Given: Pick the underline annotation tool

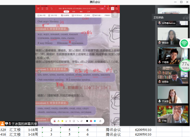Looking at the screenshot, I should click(x=66, y=121).
